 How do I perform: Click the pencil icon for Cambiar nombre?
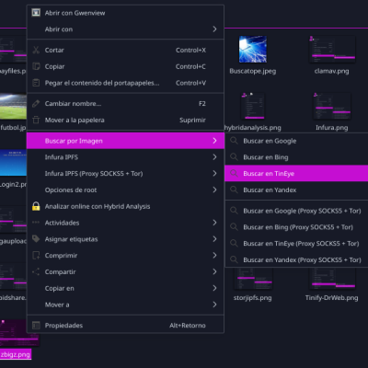36,104
